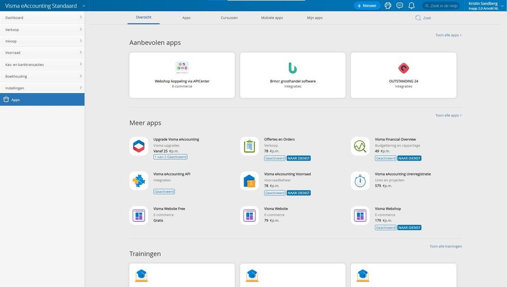Screen dimensions: 507x287
Task: Open Urenregistratie stopwatch icon
Action: (x=360, y=181)
